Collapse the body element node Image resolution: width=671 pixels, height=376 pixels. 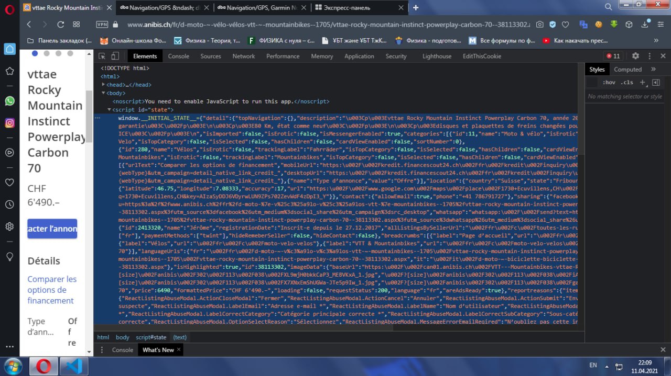point(103,93)
